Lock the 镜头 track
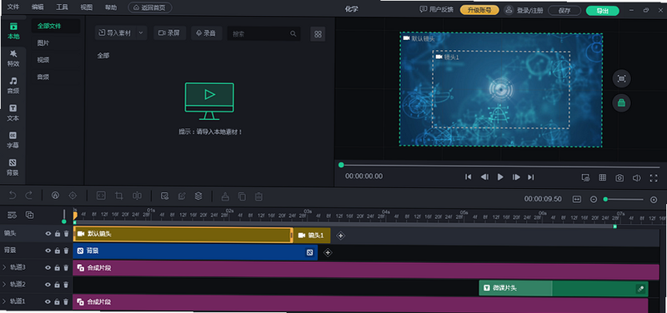 [x=58, y=234]
